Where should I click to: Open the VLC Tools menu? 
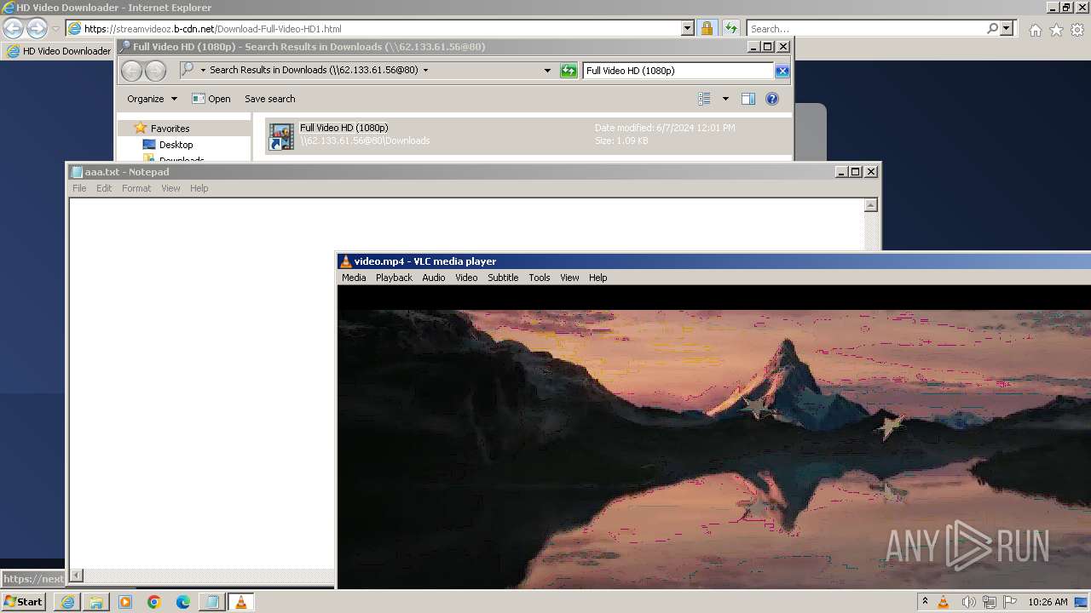pyautogui.click(x=540, y=278)
